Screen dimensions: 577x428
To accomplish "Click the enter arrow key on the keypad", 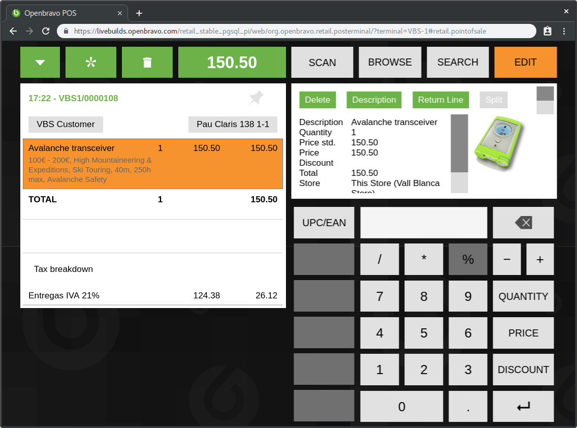I will (523, 406).
